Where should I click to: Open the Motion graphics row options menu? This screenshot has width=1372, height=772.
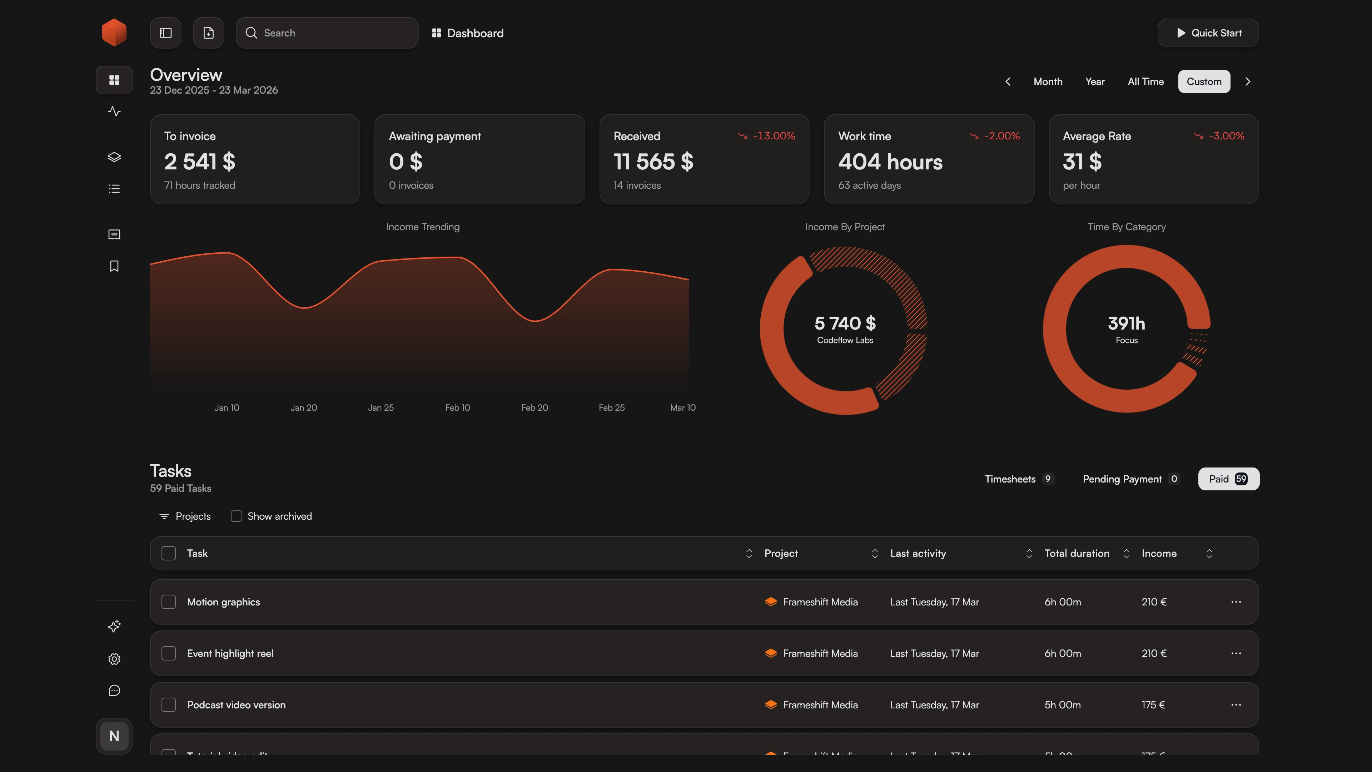[1236, 602]
